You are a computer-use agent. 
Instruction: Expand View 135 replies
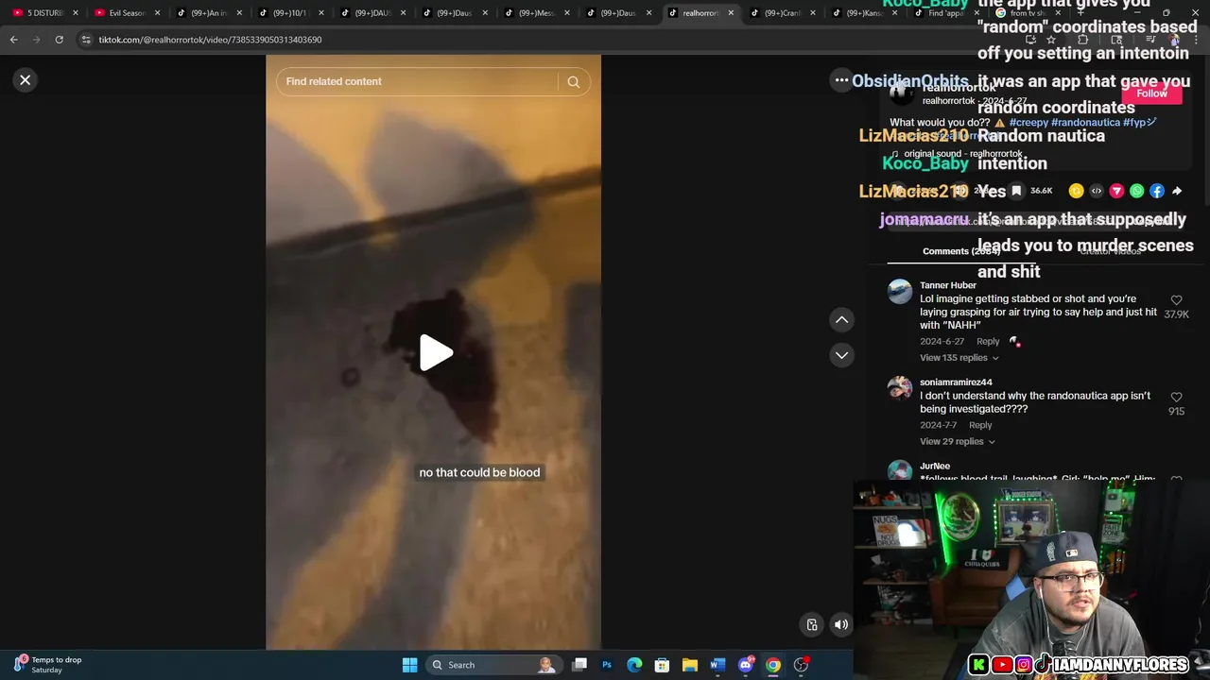click(959, 358)
